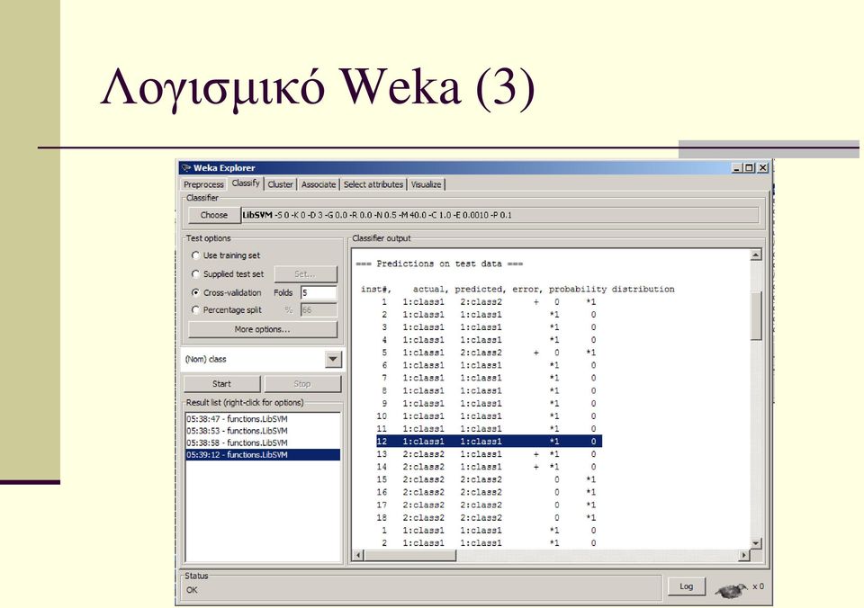864x608 pixels.
Task: Close the Weka Explorer window
Action: point(762,168)
